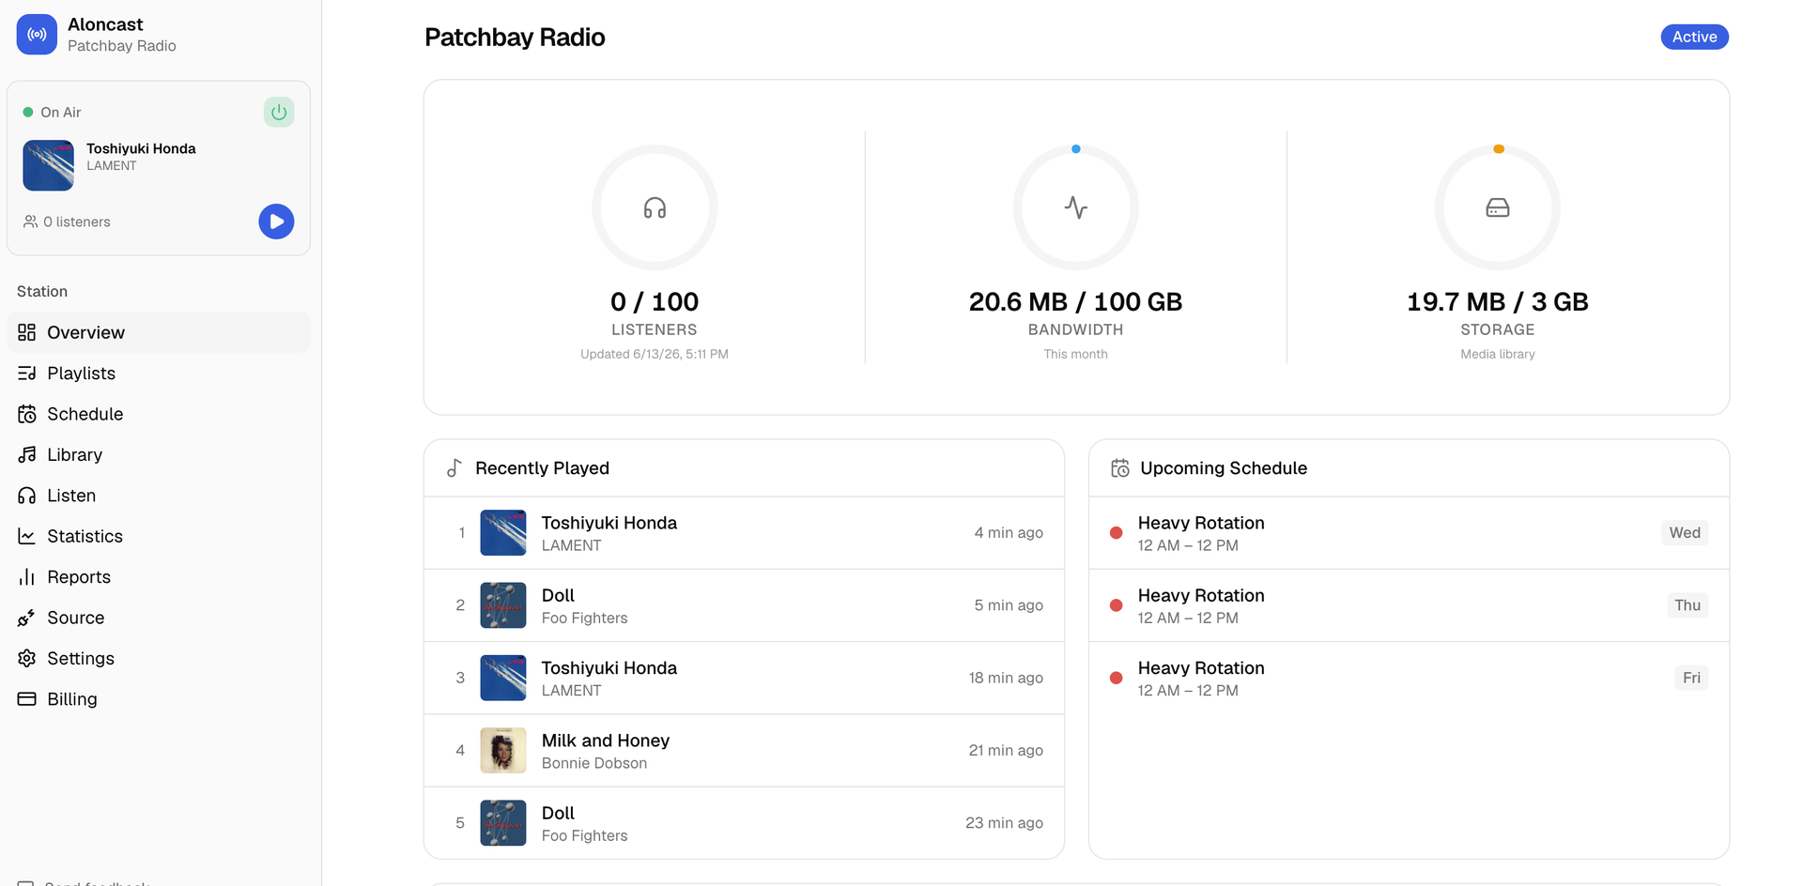The image size is (1803, 886).
Task: Select the Doll track played 23 min ago
Action: point(744,823)
